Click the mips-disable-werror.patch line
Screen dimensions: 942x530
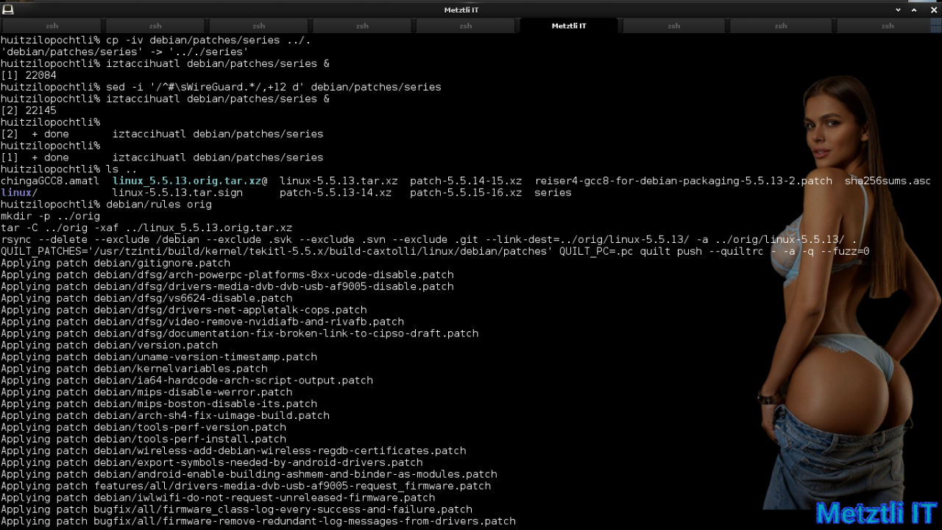pyautogui.click(x=146, y=392)
